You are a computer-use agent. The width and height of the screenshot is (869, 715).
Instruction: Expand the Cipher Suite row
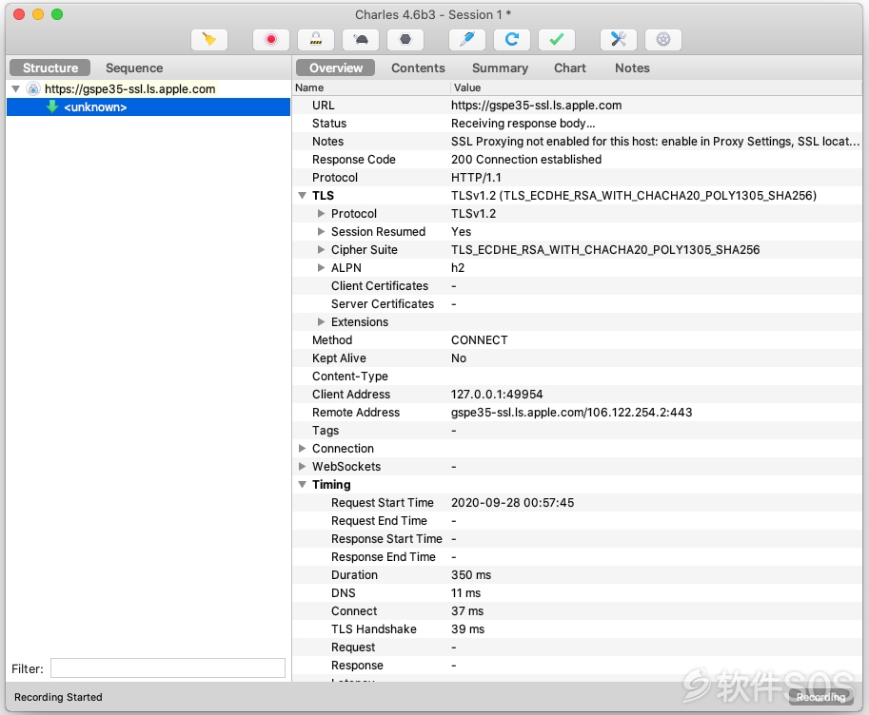click(321, 250)
